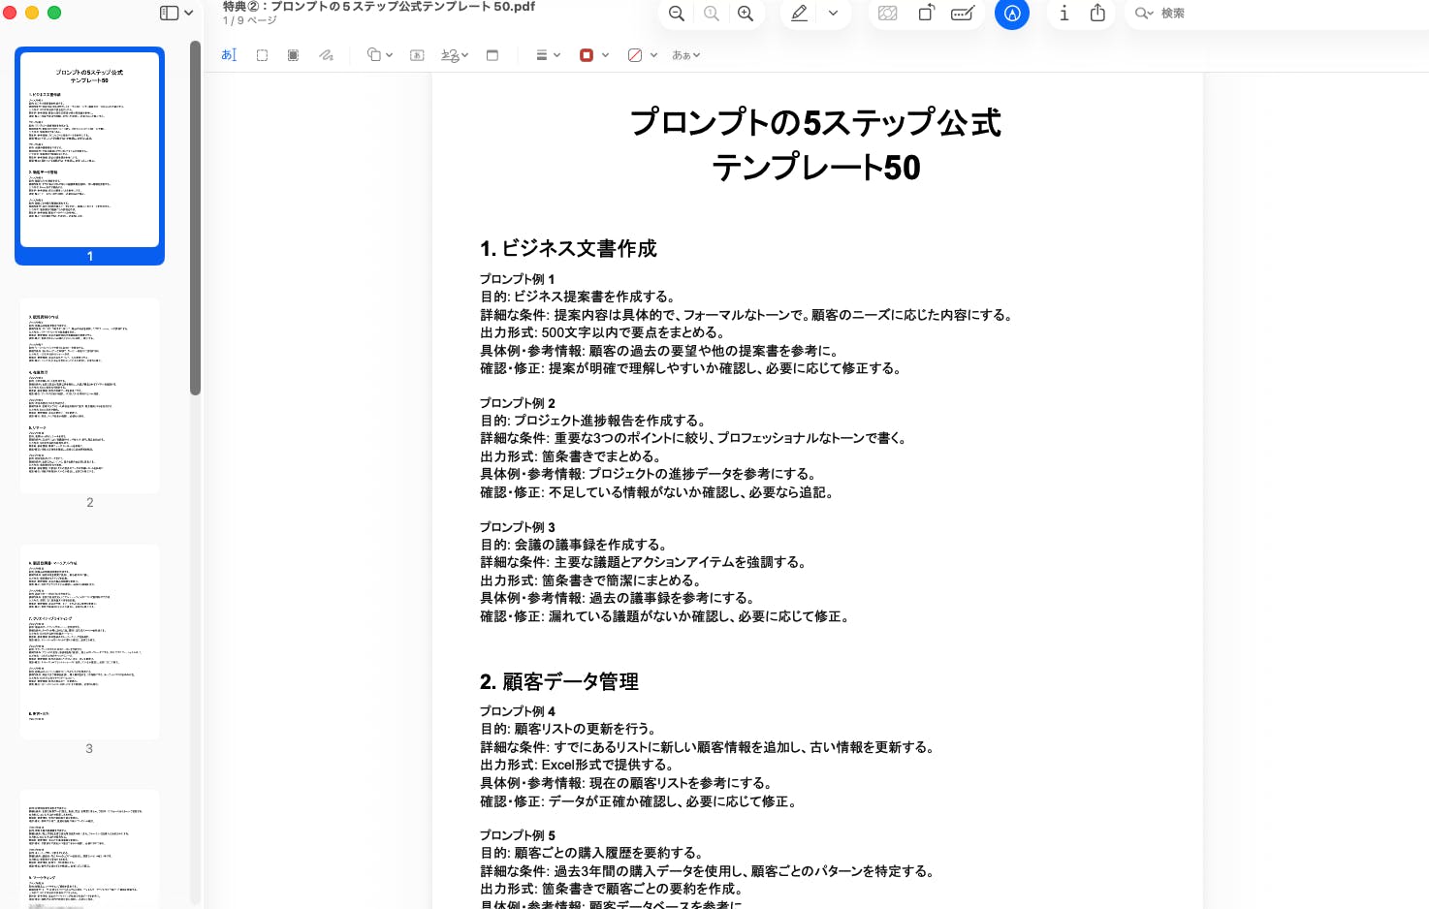Select the highlight pen tool
The width and height of the screenshot is (1429, 909).
[799, 14]
